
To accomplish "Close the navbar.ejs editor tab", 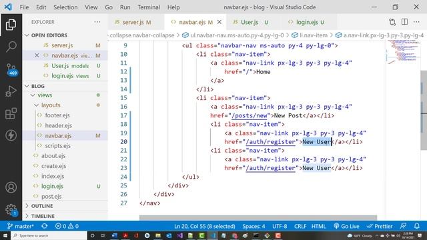I will pos(220,22).
